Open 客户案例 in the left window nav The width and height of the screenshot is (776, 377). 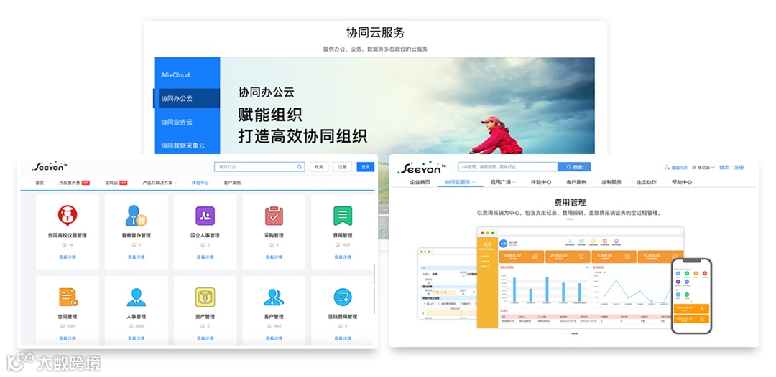pos(232,183)
